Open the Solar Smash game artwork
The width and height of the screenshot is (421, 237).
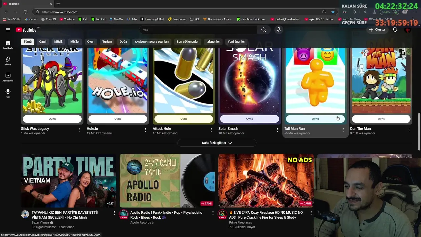[250, 81]
